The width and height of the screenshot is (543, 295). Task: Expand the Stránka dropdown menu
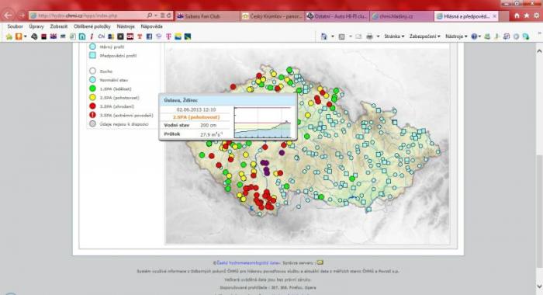tap(394, 36)
